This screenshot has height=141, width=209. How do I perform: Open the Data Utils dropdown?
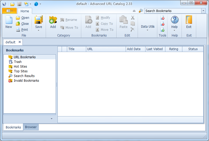148,28
